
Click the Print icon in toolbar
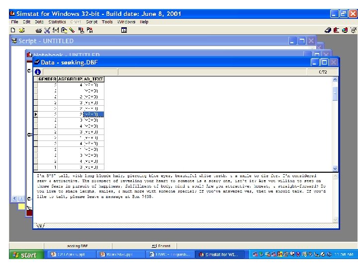tap(39, 30)
